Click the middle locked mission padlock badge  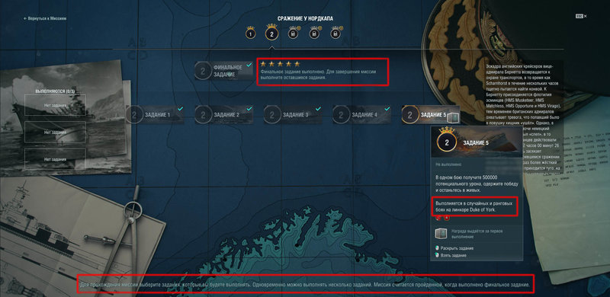pyautogui.click(x=314, y=34)
